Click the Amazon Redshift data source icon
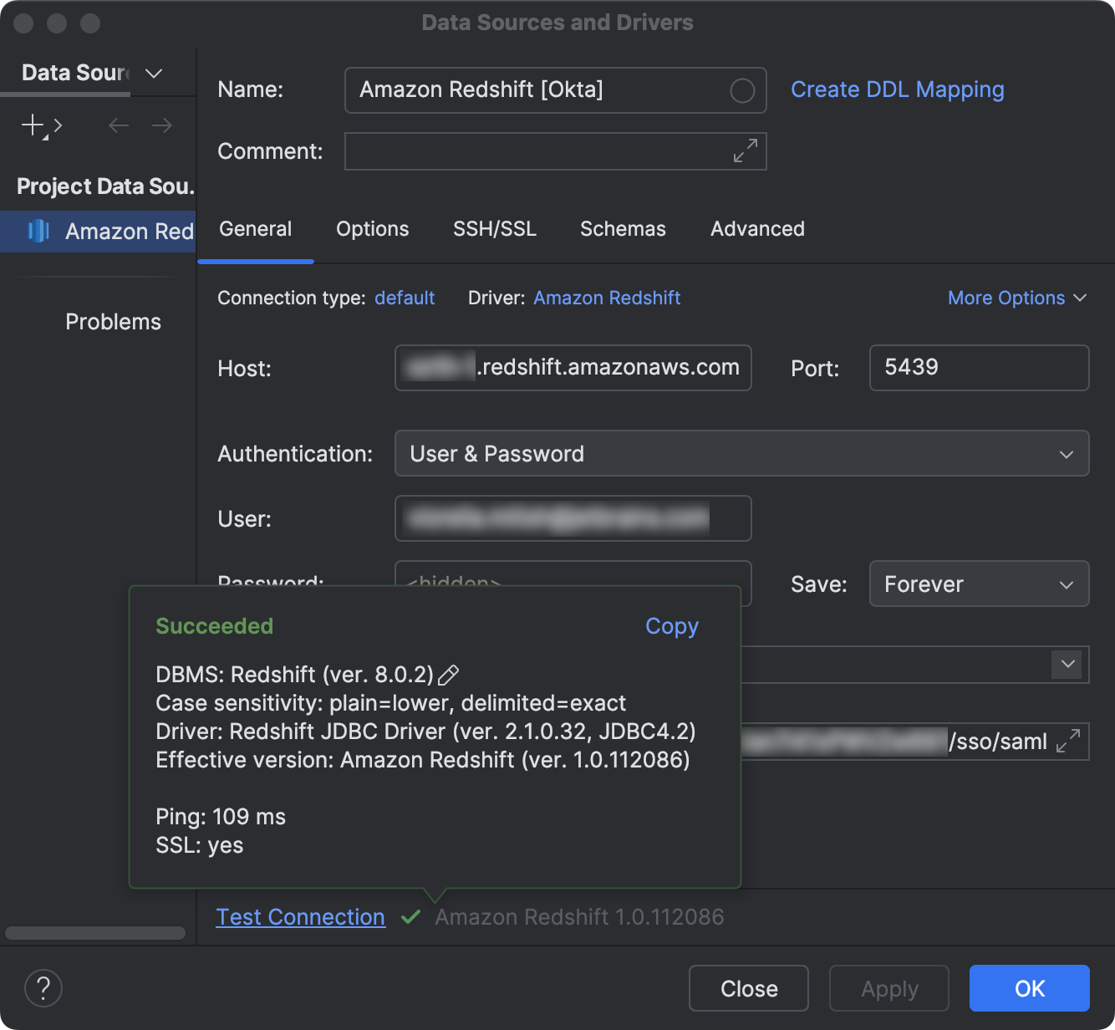 click(38, 231)
